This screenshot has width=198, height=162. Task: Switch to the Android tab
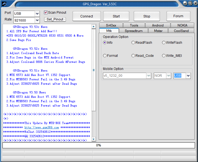click(158, 25)
